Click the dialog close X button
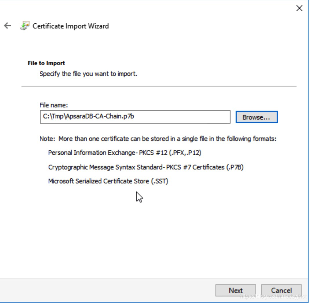310x303 pixels. (x=300, y=8)
